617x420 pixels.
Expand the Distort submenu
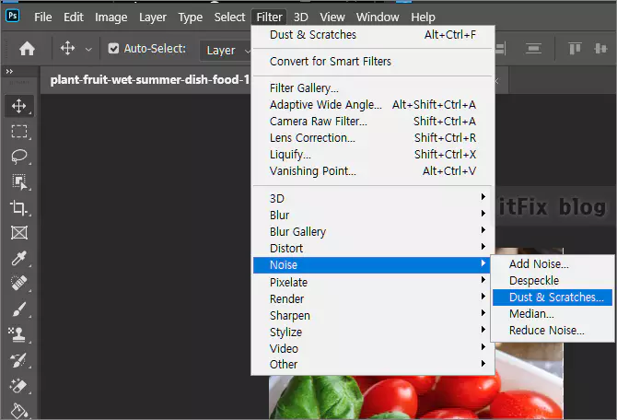click(372, 249)
